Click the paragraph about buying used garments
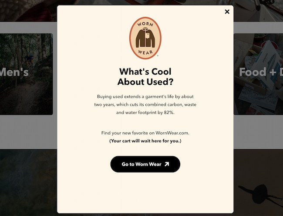 click(x=145, y=104)
